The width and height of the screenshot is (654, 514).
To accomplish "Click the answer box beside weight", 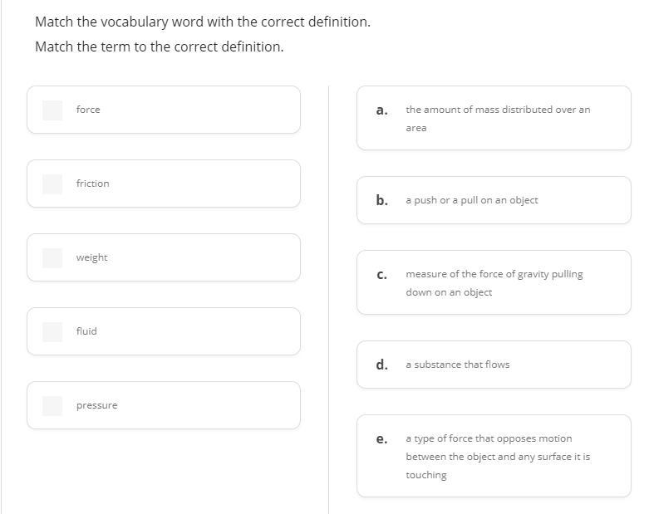I will point(52,257).
